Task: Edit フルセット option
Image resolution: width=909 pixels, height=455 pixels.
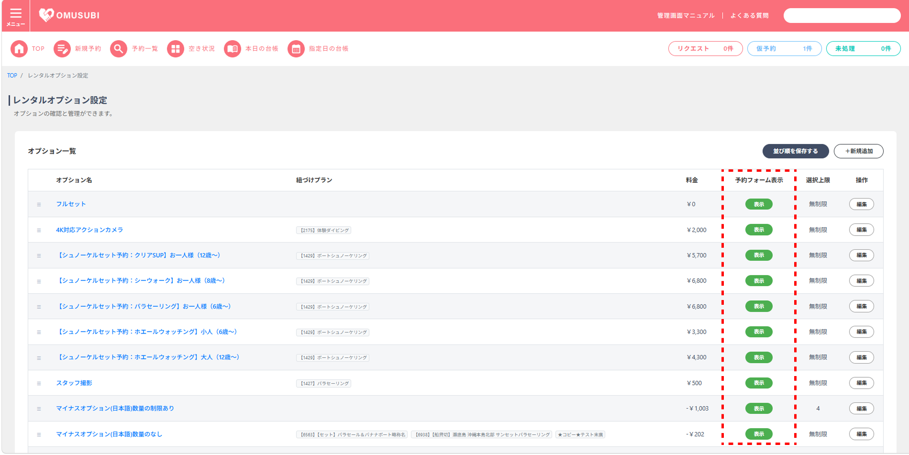Action: (x=861, y=204)
